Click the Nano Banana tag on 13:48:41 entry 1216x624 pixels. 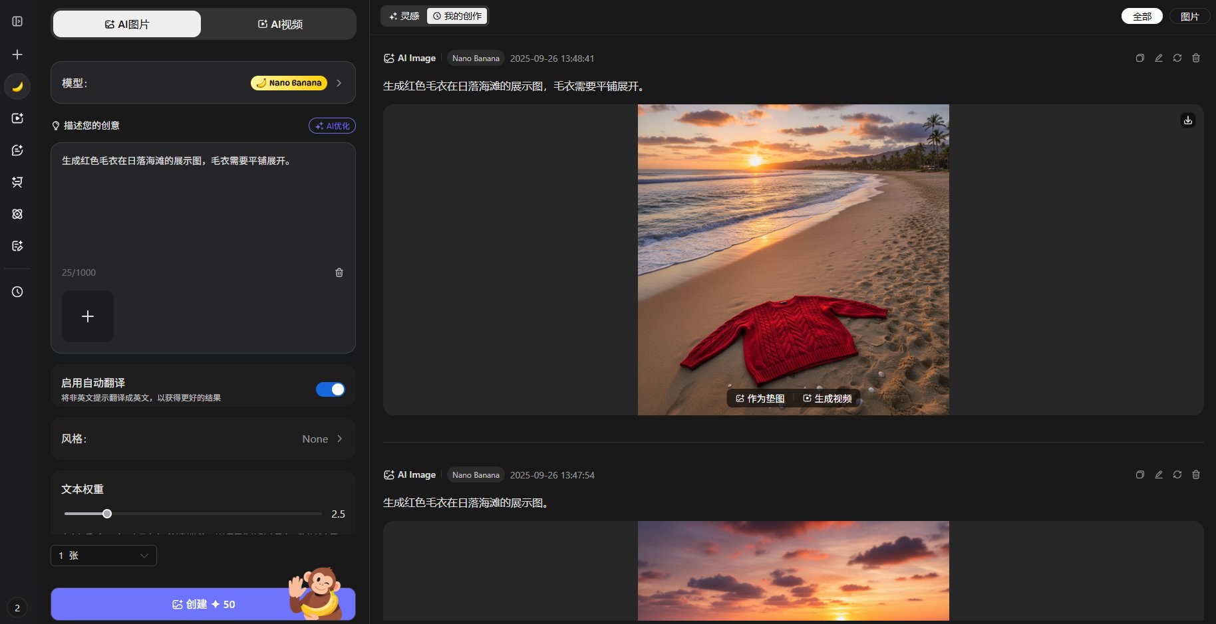(x=476, y=58)
